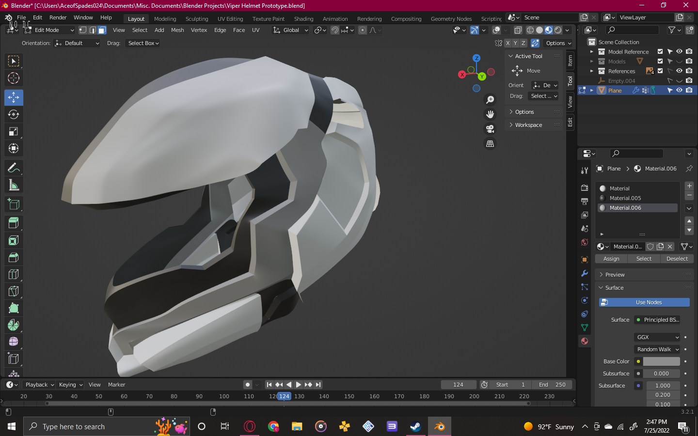
Task: Select the Rotate tool
Action: (x=14, y=114)
